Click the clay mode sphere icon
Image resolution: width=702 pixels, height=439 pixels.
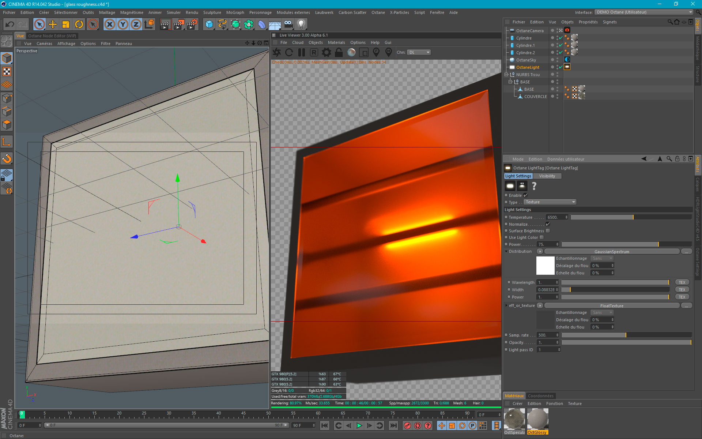coord(351,52)
